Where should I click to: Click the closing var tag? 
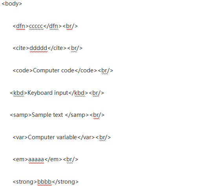click(x=86, y=137)
